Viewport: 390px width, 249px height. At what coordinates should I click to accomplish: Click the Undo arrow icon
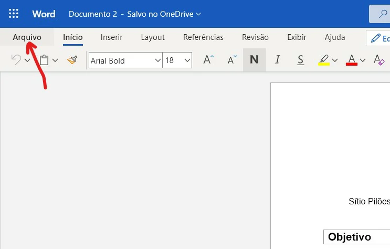tap(16, 60)
